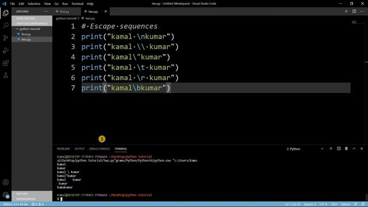Open the Testing flask view
The height and width of the screenshot is (207, 368).
pyautogui.click(x=6, y=75)
